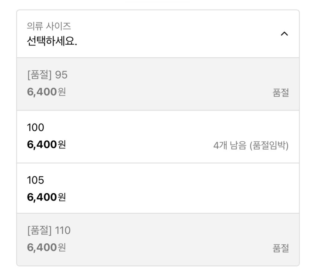The height and width of the screenshot is (272, 316).
Task: Choose size 100 from the list
Action: coord(36,128)
